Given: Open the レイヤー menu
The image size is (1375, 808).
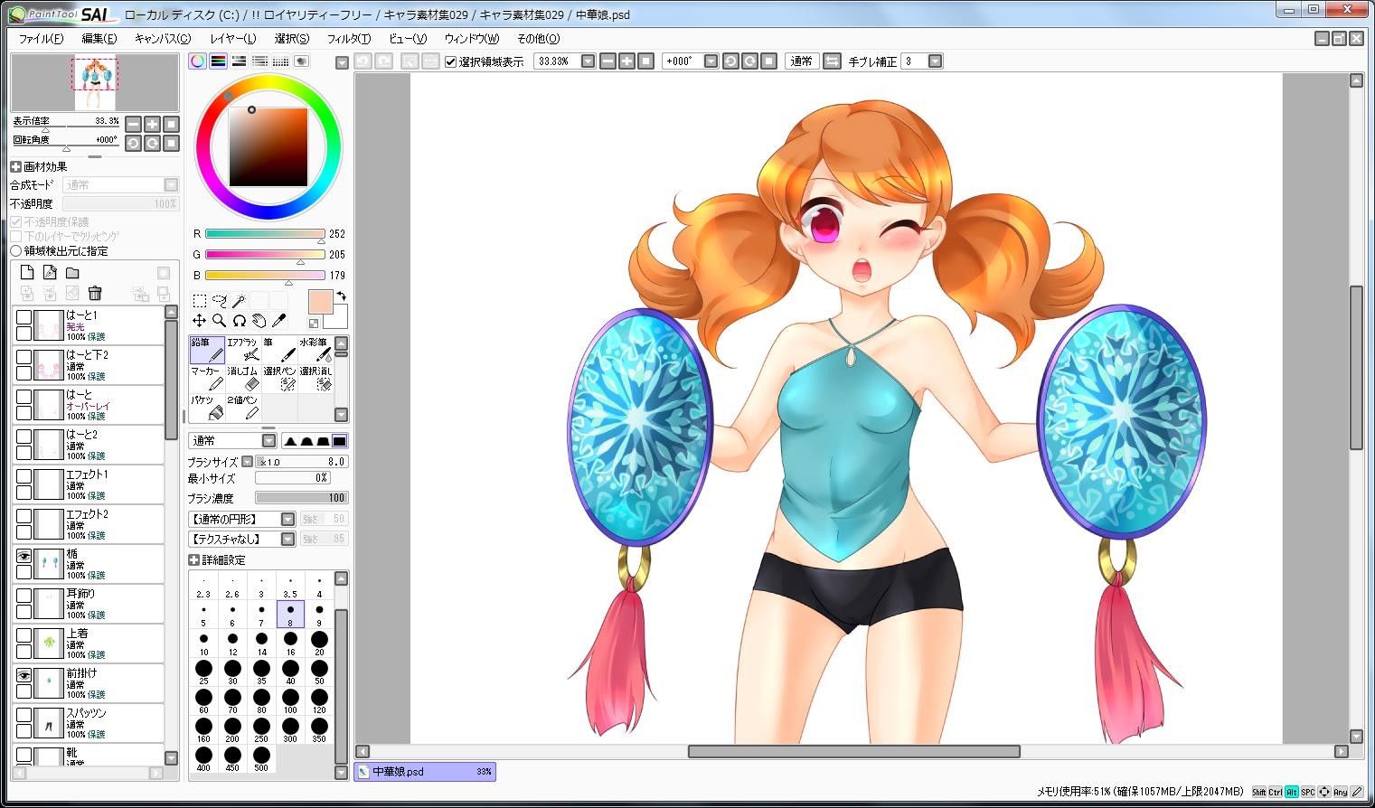Looking at the screenshot, I should coord(232,39).
